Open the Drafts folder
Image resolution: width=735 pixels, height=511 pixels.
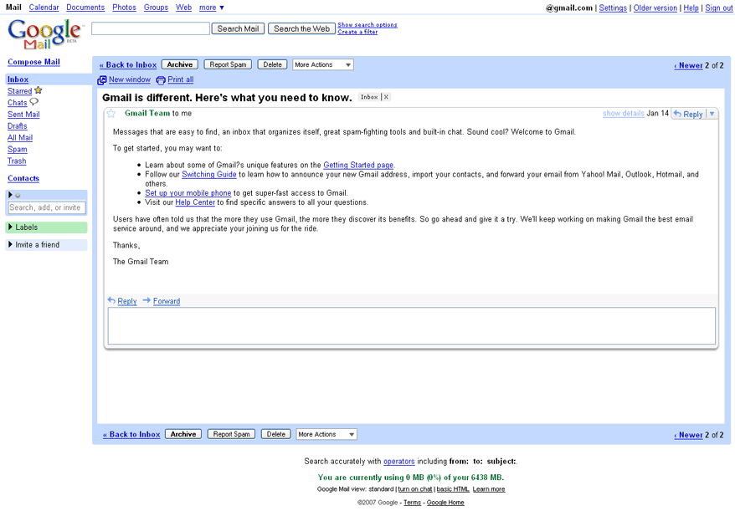[18, 126]
